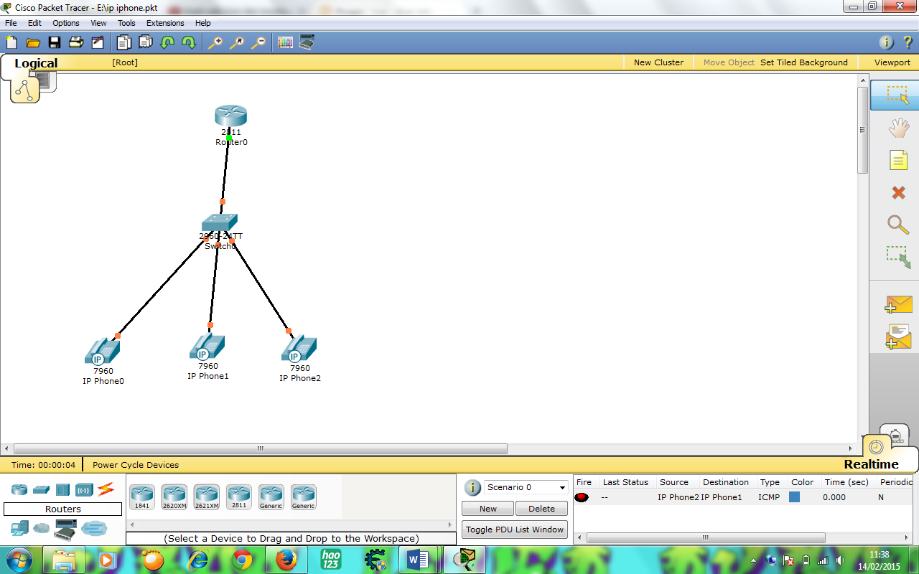Click the New scenario button
The width and height of the screenshot is (919, 574).
coord(488,509)
